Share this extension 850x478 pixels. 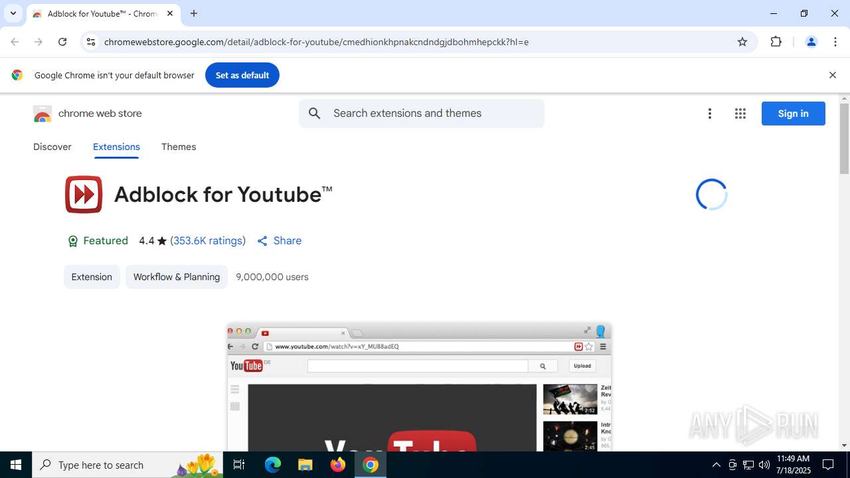click(280, 241)
